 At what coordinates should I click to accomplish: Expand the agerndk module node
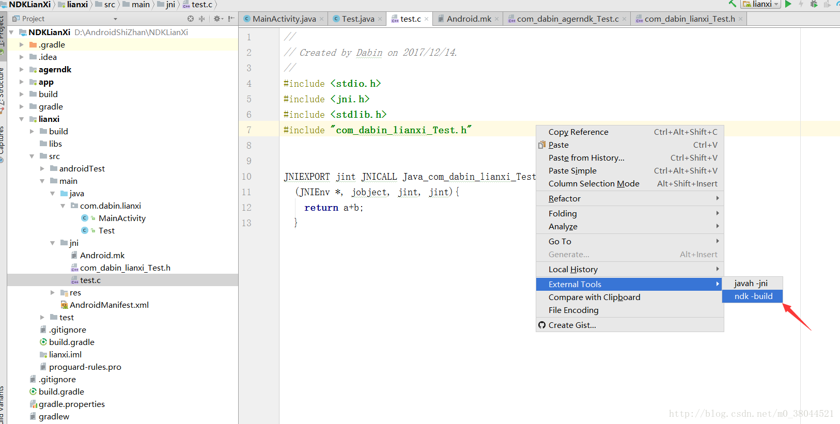tap(22, 69)
